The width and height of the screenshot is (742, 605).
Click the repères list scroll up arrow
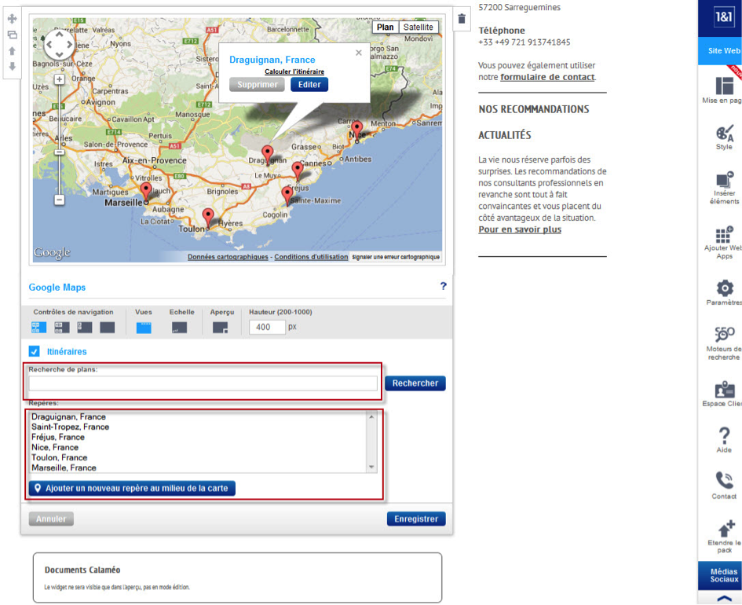(371, 417)
